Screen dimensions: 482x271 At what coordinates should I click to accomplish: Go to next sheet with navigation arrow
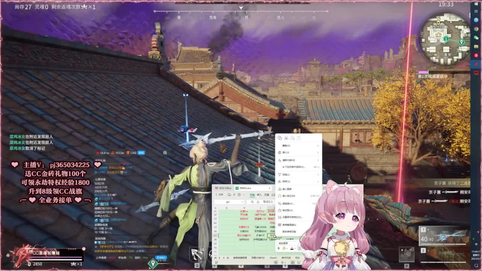(x=224, y=258)
